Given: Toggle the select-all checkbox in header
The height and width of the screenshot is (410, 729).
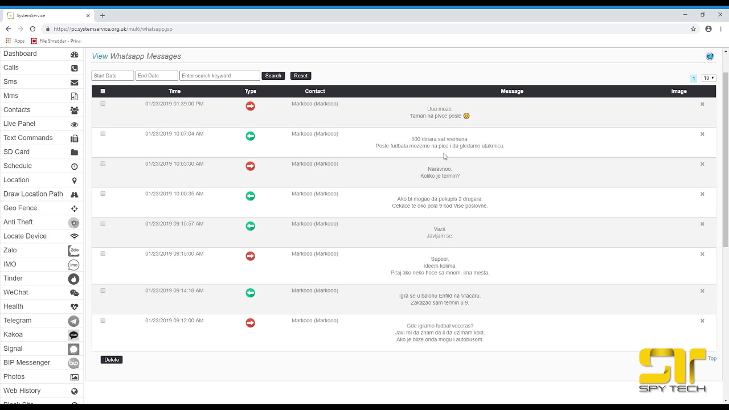Looking at the screenshot, I should [x=103, y=91].
